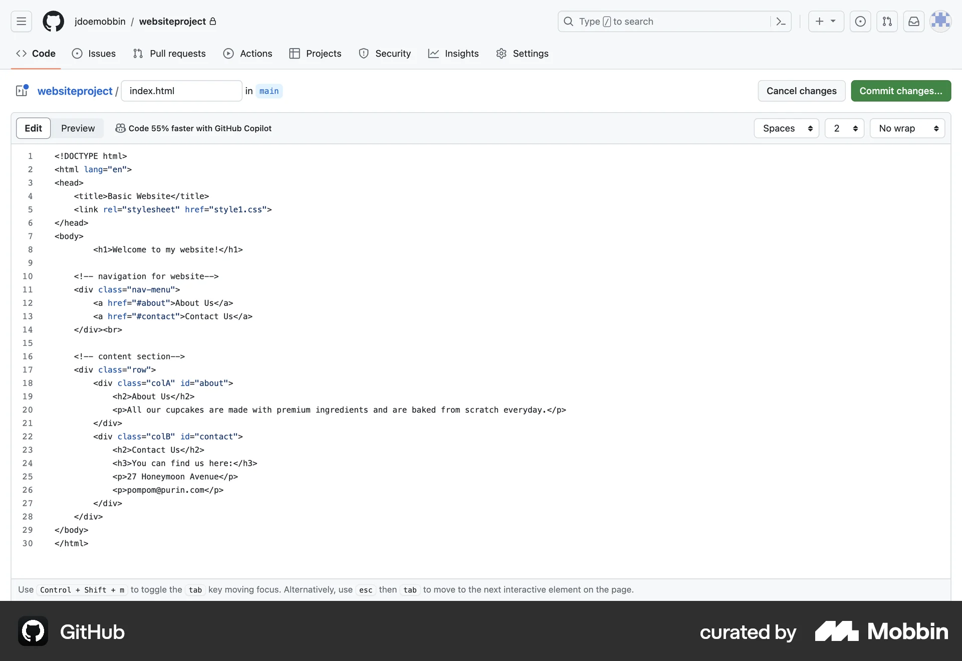Open the hamburger navigation menu

point(21,21)
